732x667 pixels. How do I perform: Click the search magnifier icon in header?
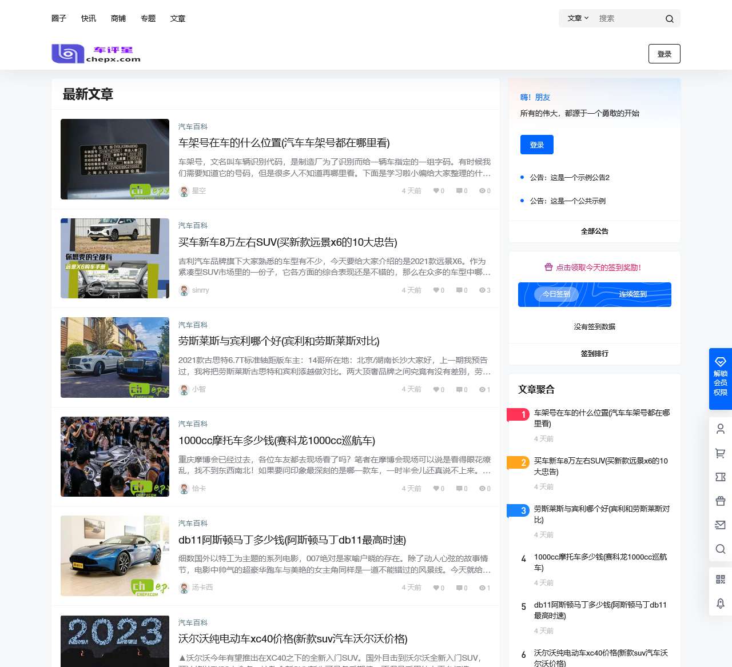[x=669, y=19]
